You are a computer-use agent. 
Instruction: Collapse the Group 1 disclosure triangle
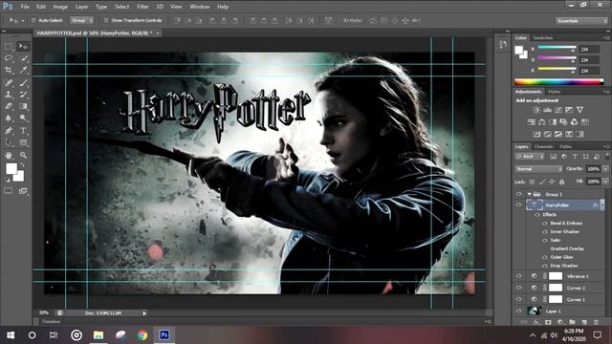[x=529, y=194]
